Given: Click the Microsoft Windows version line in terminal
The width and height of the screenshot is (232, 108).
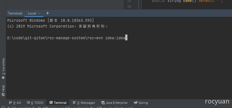Looking at the screenshot, I should (50, 20).
